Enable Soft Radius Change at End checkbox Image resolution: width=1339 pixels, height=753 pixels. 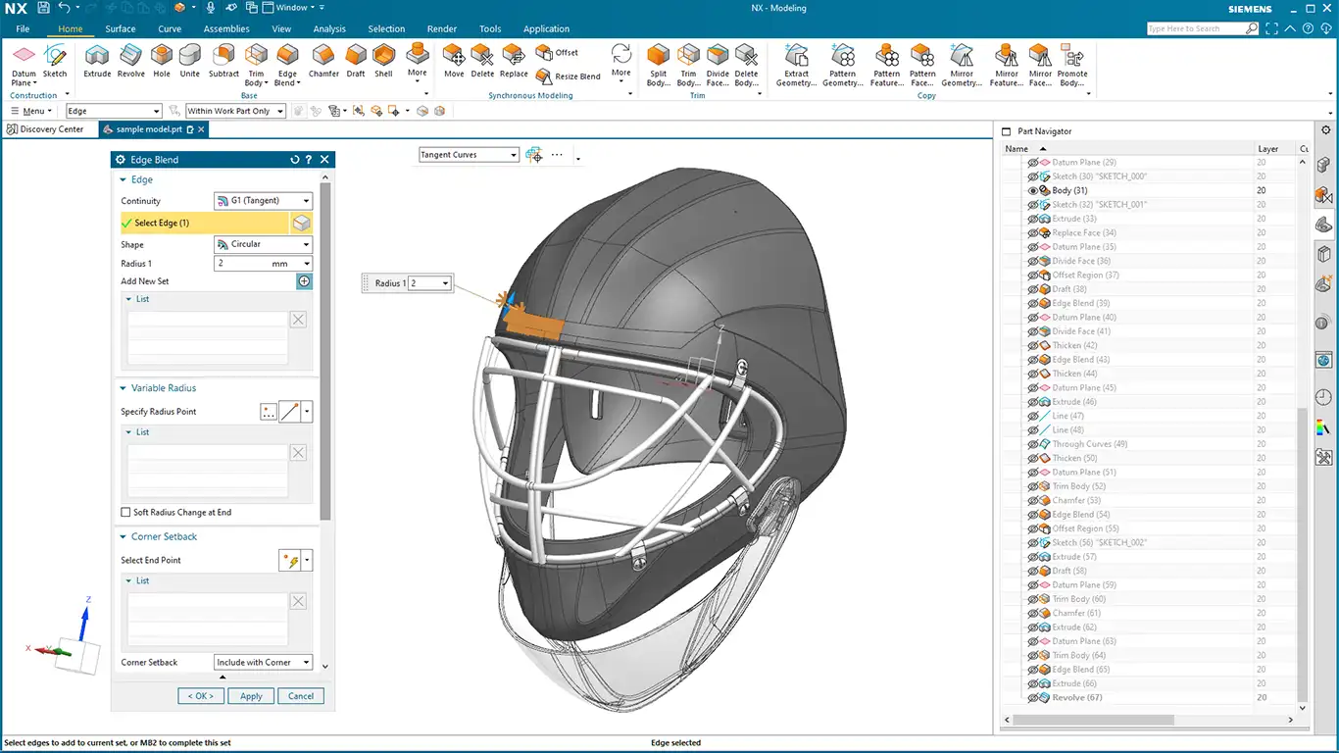click(125, 513)
